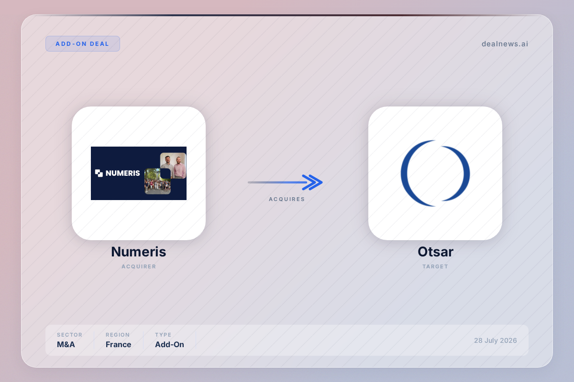Click the Otsar crescent logo card
The image size is (574, 382).
[435, 173]
